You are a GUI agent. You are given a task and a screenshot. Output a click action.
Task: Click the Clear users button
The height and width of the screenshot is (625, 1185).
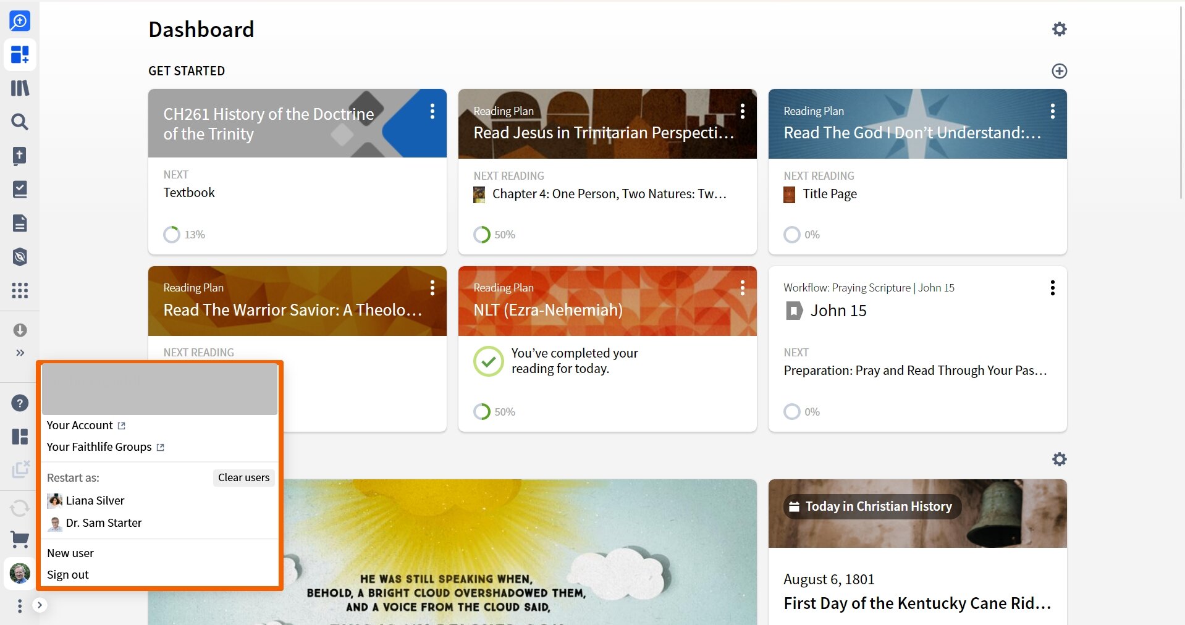click(x=243, y=477)
